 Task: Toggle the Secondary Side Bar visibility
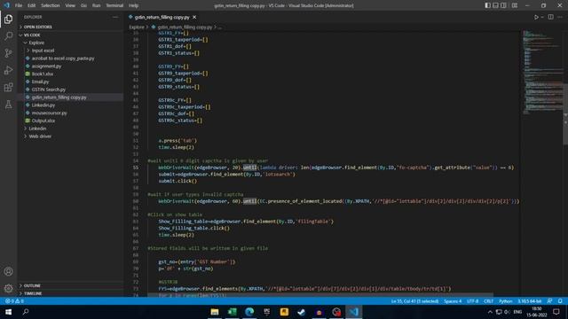503,5
